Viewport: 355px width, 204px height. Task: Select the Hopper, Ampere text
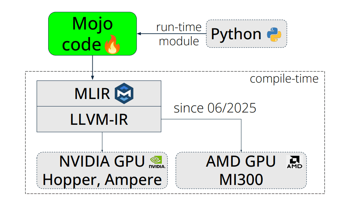[x=102, y=180]
